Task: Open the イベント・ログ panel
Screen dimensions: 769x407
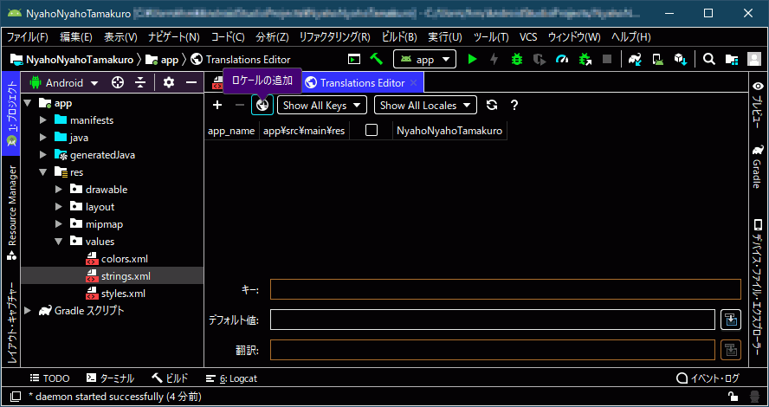Action: (x=708, y=378)
